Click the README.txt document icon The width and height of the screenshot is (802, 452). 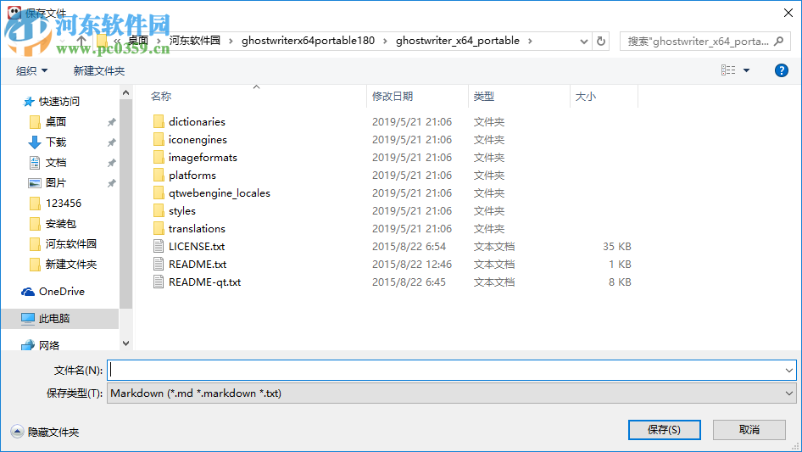(159, 264)
